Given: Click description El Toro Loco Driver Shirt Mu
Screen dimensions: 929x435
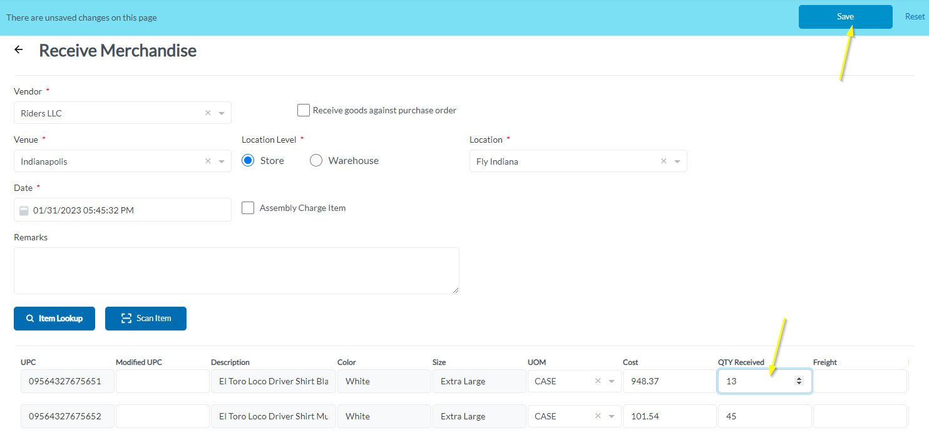Looking at the screenshot, I should click(x=274, y=416).
